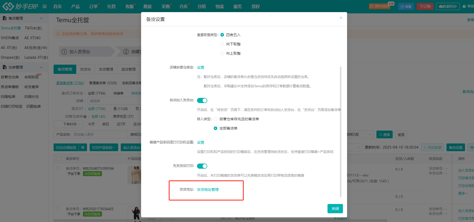
Task: Click the 备货设置 button in toolbar
Action: [x=456, y=148]
